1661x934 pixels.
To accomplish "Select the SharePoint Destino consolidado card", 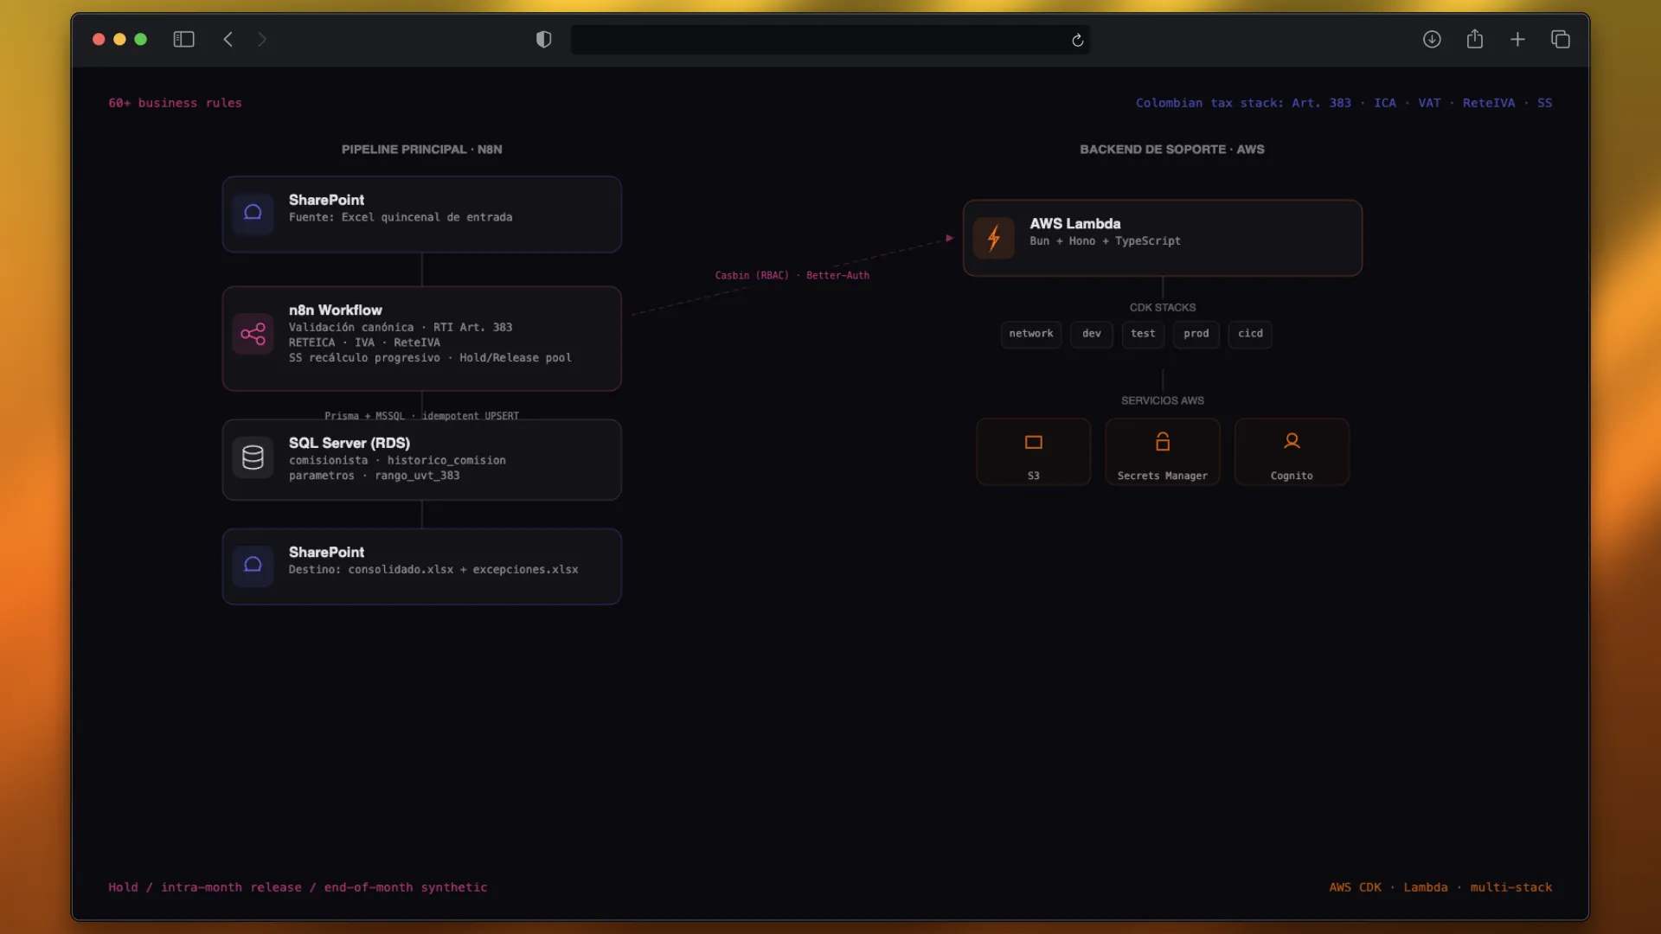I will [422, 566].
